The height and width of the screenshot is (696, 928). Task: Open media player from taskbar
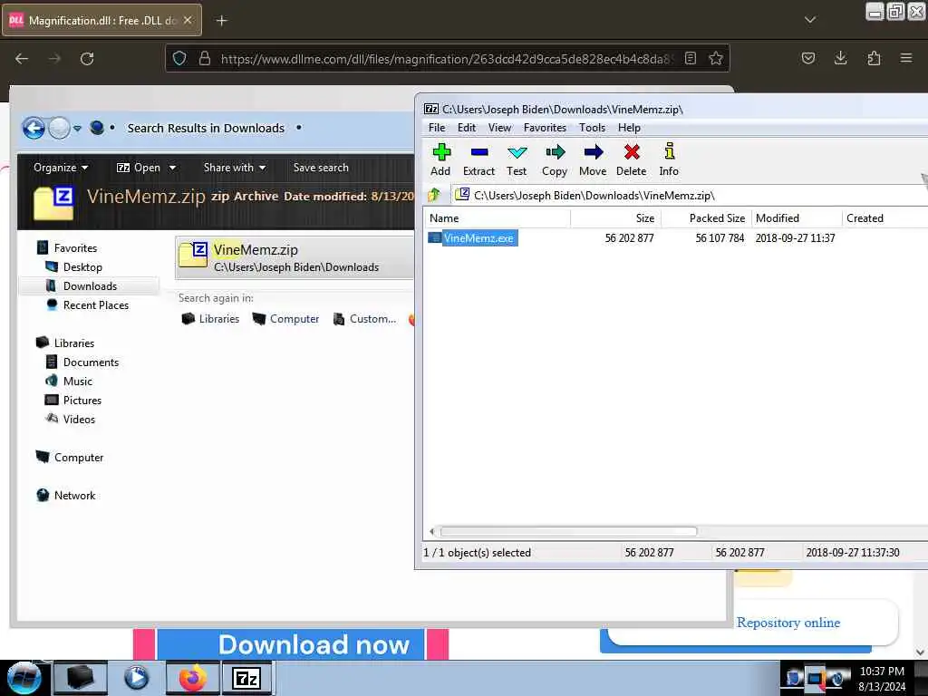click(x=136, y=678)
